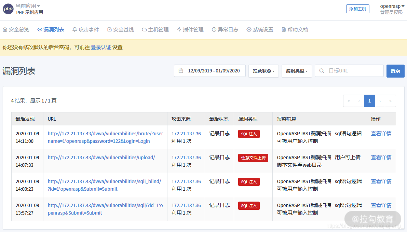Image resolution: width=407 pixels, height=232 pixels.
Task: Click attack source 172.21.137.36 in the 13:57:27 row
Action: pyautogui.click(x=186, y=205)
